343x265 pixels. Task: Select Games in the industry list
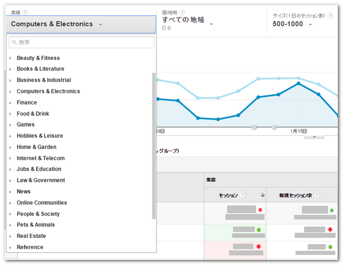(x=26, y=125)
